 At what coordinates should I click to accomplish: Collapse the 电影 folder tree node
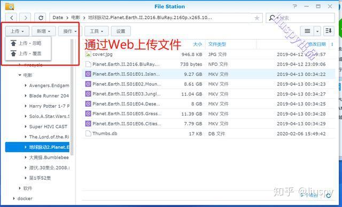pos(20,75)
